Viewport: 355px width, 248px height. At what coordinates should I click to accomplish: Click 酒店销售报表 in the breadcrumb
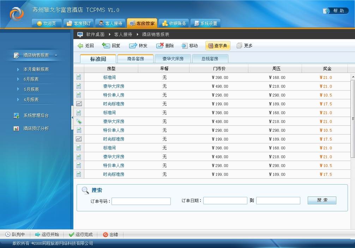(156, 35)
